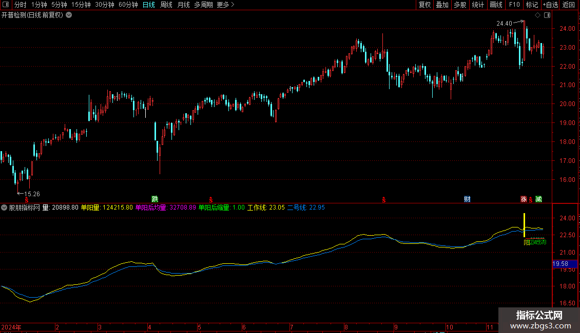Expand the 更多 > period options
Screen dimensions: 580x333
pos(226,5)
